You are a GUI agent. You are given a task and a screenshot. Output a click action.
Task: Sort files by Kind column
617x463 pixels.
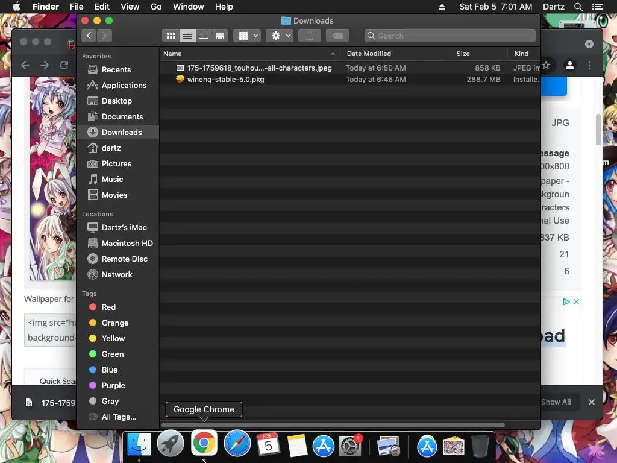(x=524, y=54)
